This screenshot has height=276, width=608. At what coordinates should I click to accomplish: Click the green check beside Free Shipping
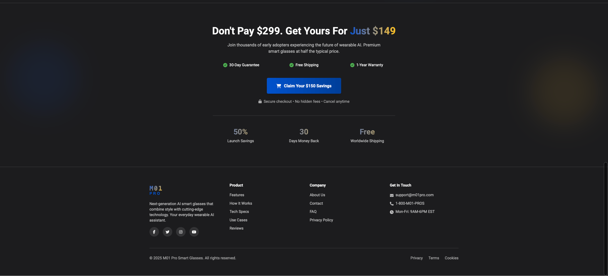tap(291, 65)
